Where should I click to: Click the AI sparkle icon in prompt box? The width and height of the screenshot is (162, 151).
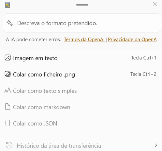tap(10, 23)
